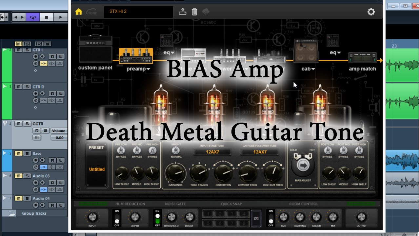Toggle the POST LOW bypass switch
Image resolution: width=419 pixels, height=236 pixels.
[x=328, y=150]
